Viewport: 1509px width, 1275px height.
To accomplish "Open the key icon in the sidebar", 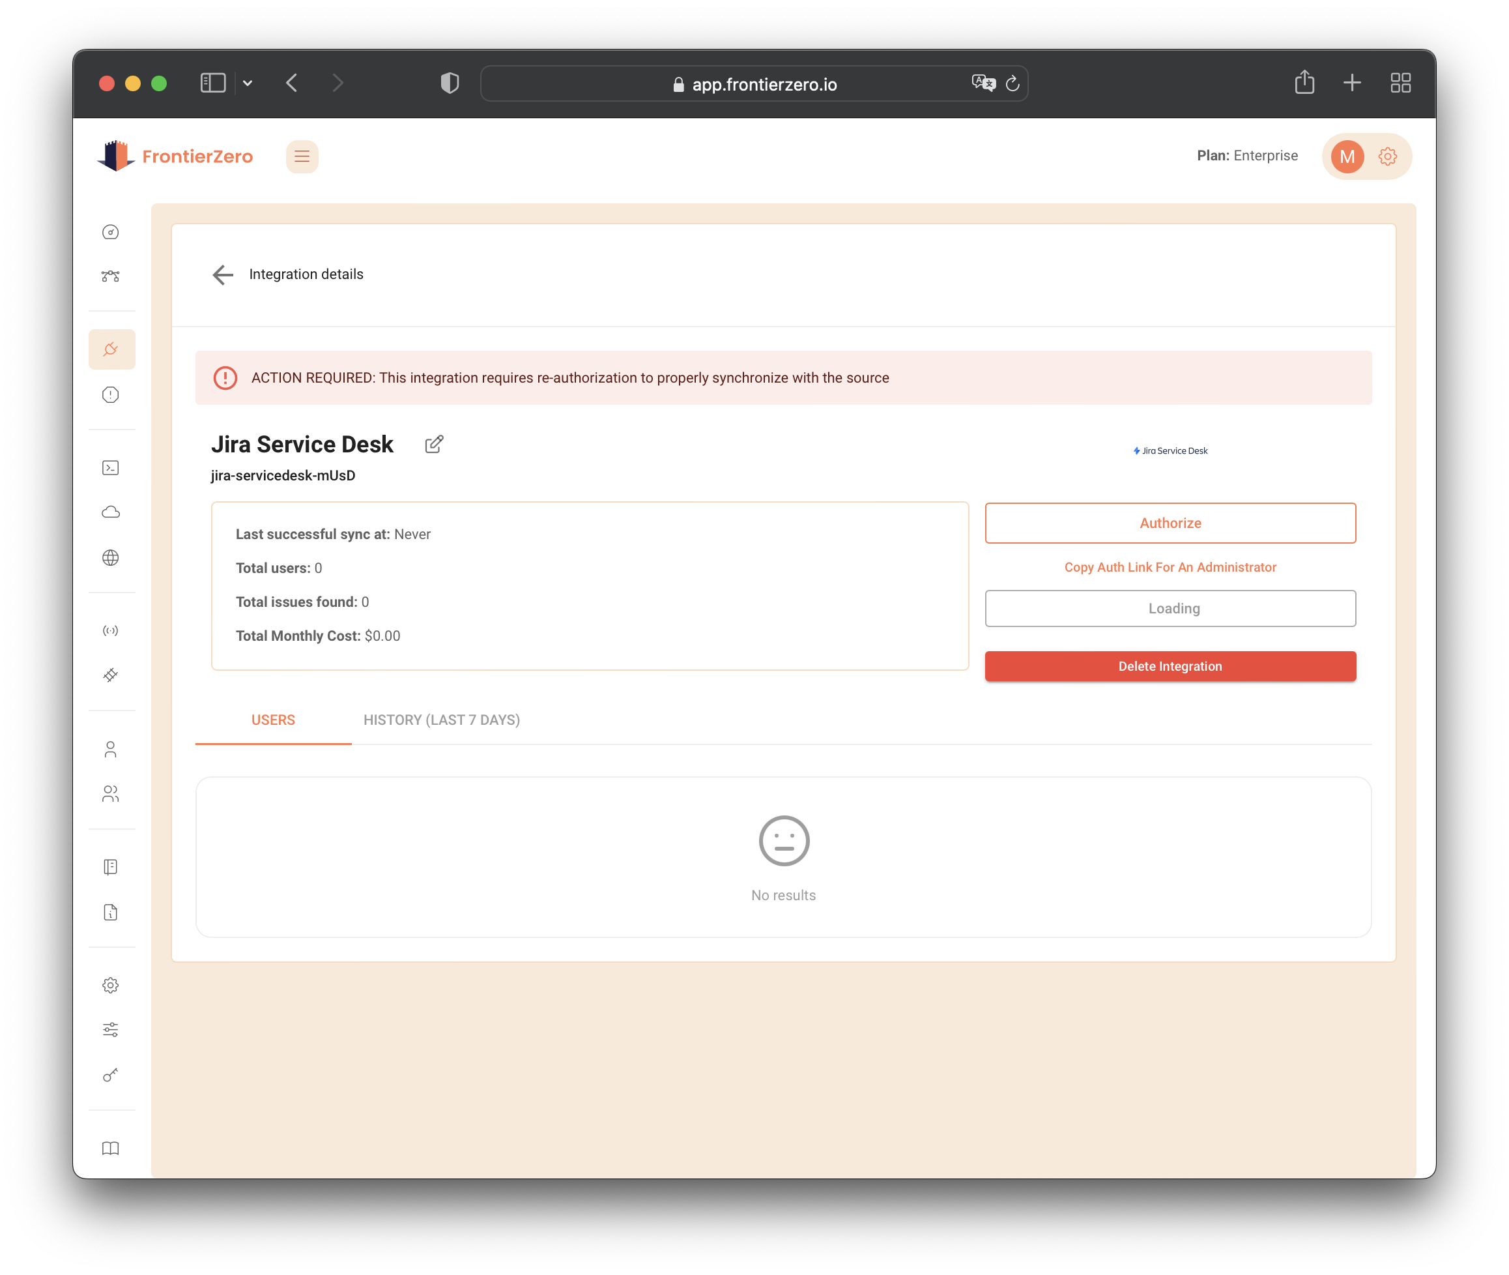I will pos(111,1075).
